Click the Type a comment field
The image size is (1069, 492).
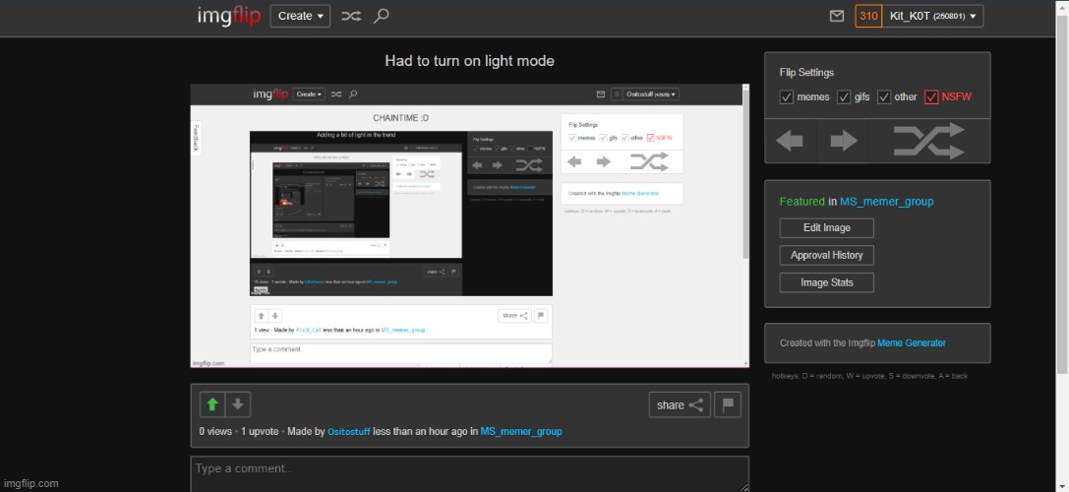pyautogui.click(x=470, y=474)
